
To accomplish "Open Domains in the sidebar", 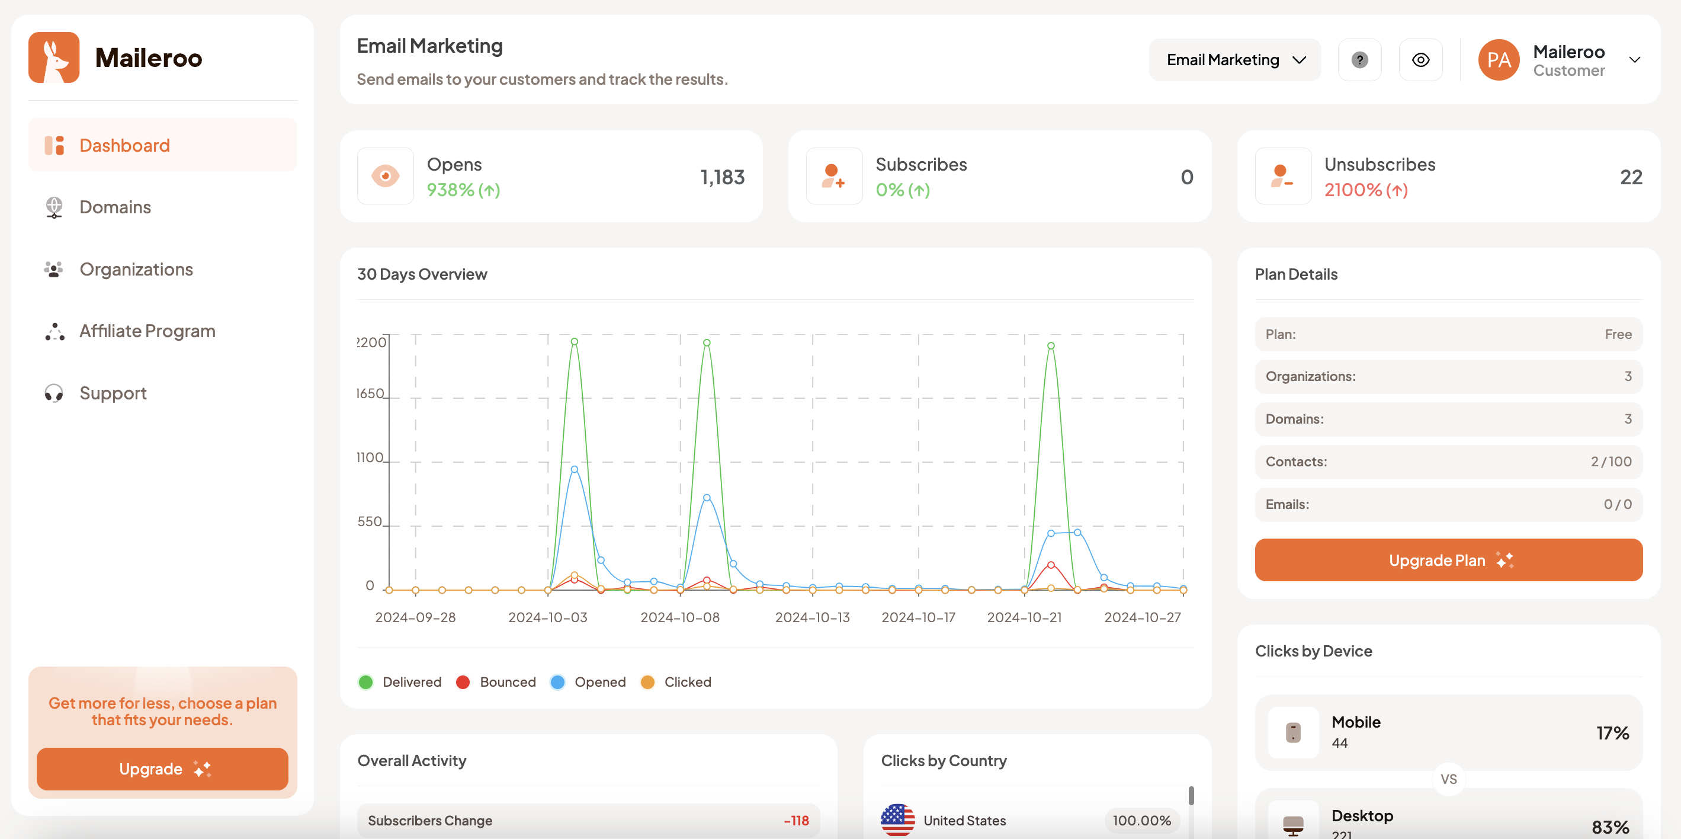I will pyautogui.click(x=115, y=207).
